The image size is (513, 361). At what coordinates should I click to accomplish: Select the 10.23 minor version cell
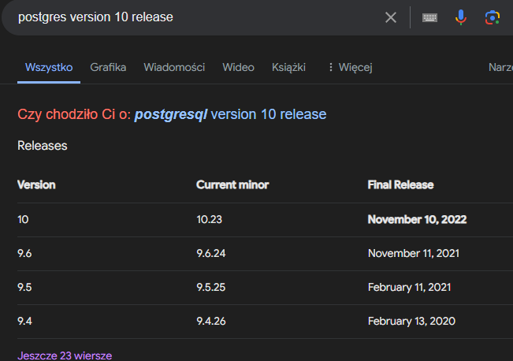[x=209, y=219]
